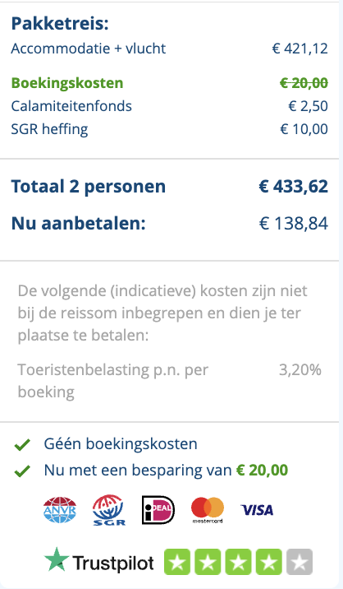The width and height of the screenshot is (343, 589).
Task: Click the SGR logo icon
Action: click(x=108, y=510)
